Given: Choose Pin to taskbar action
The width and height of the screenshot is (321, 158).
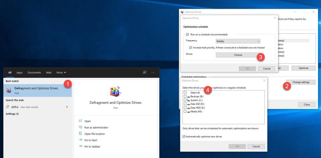Looking at the screenshot, I should (92, 147).
